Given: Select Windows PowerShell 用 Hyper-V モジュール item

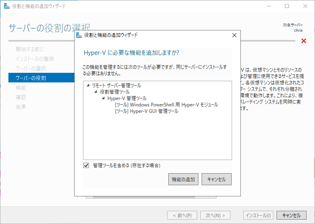Looking at the screenshot, I should [167, 105].
